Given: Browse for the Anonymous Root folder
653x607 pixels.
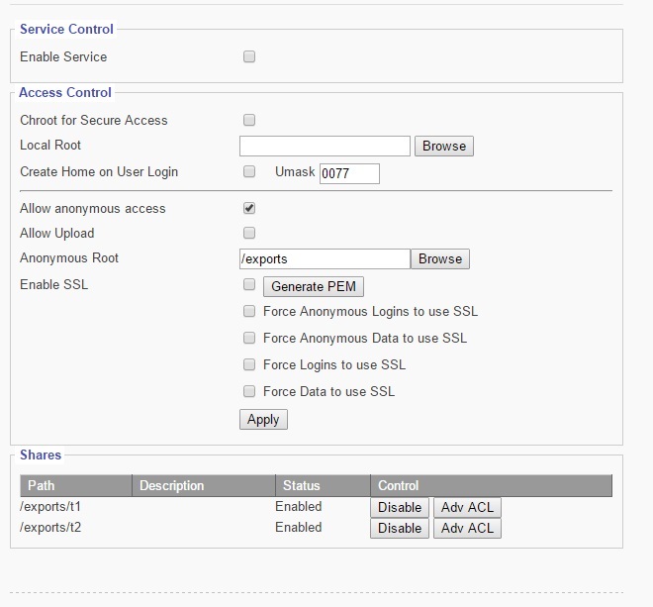Looking at the screenshot, I should pyautogui.click(x=440, y=259).
